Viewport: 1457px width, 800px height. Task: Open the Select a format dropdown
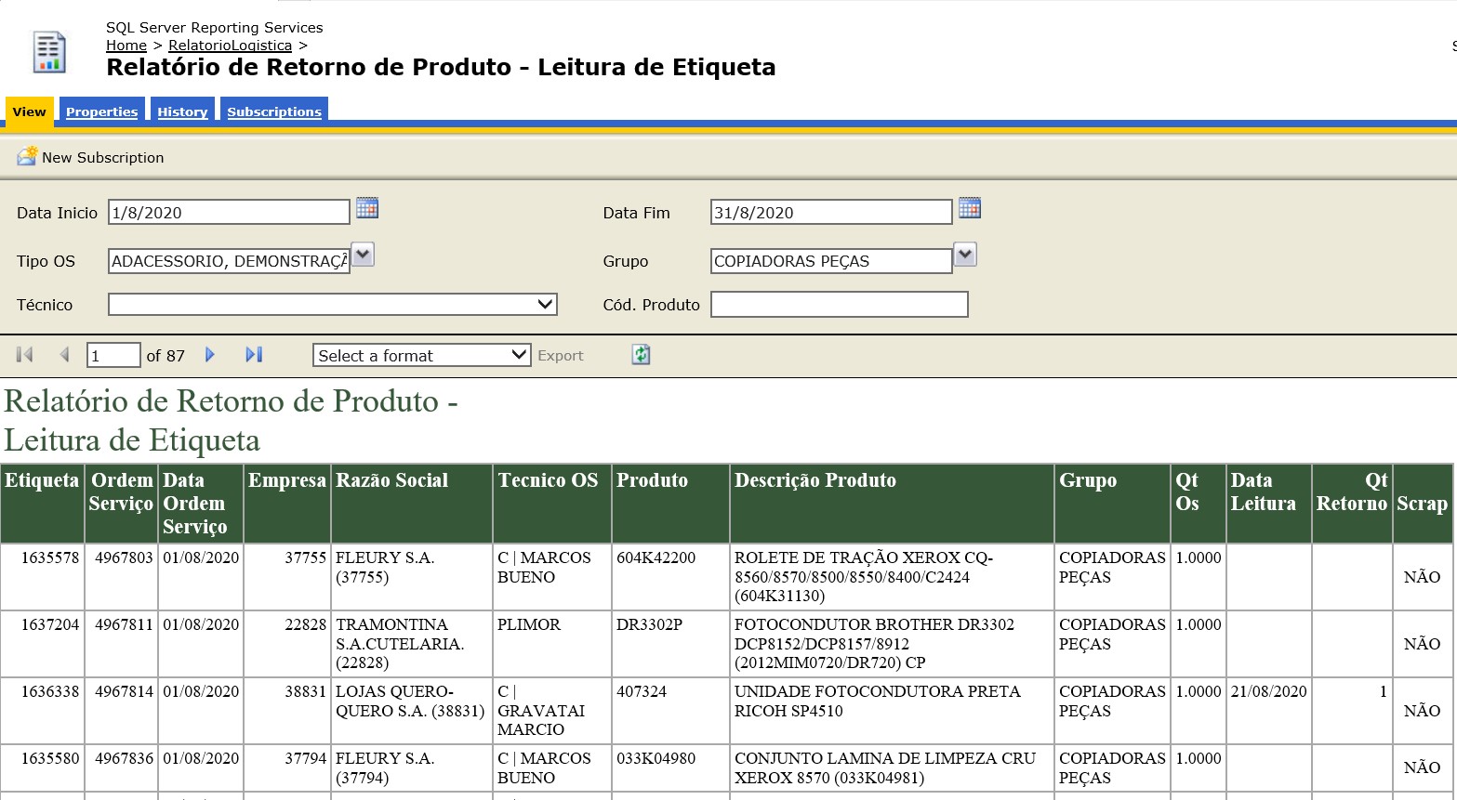(x=422, y=355)
